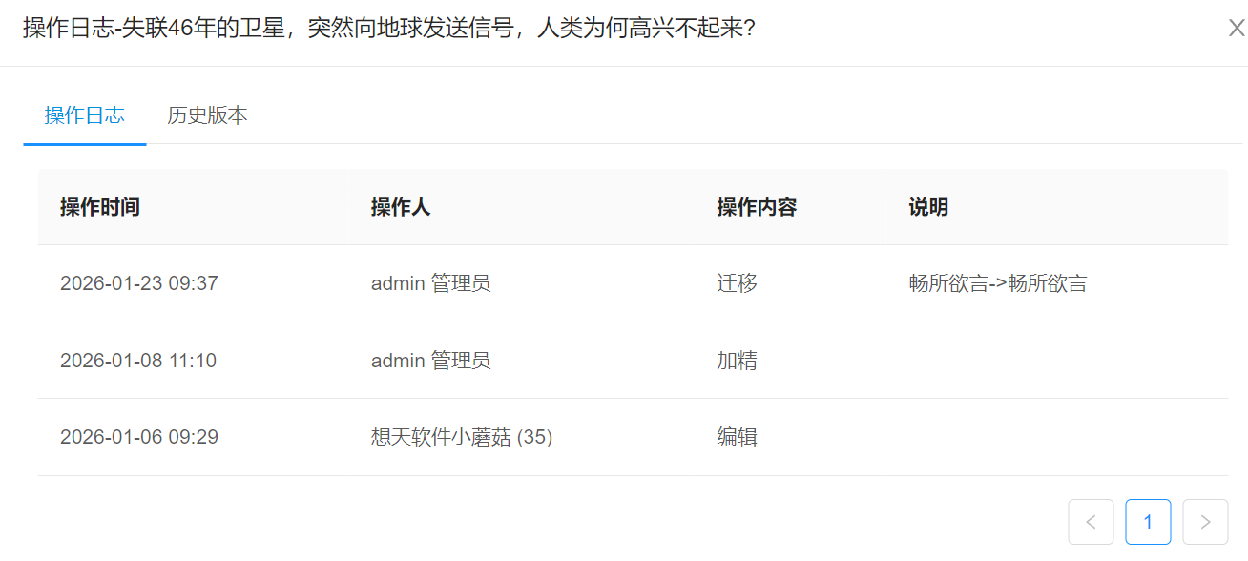Image resolution: width=1248 pixels, height=561 pixels.
Task: Switch to the 操作日志 tab
Action: [x=84, y=115]
